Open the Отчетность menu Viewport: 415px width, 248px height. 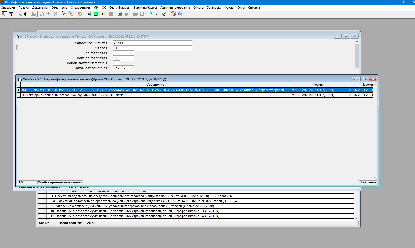point(59,8)
